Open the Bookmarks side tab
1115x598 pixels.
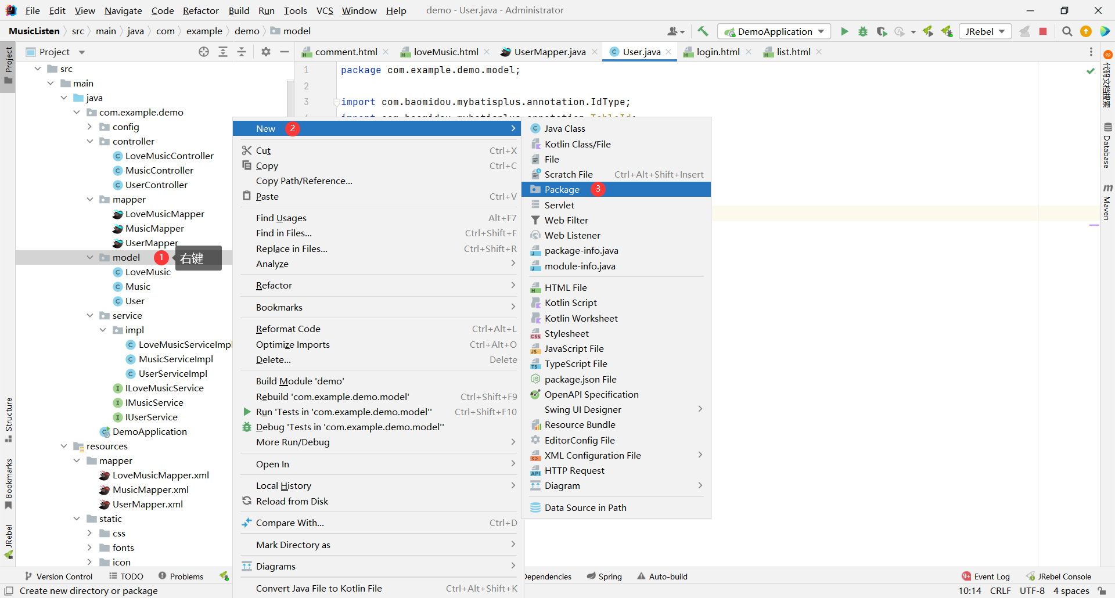(8, 484)
